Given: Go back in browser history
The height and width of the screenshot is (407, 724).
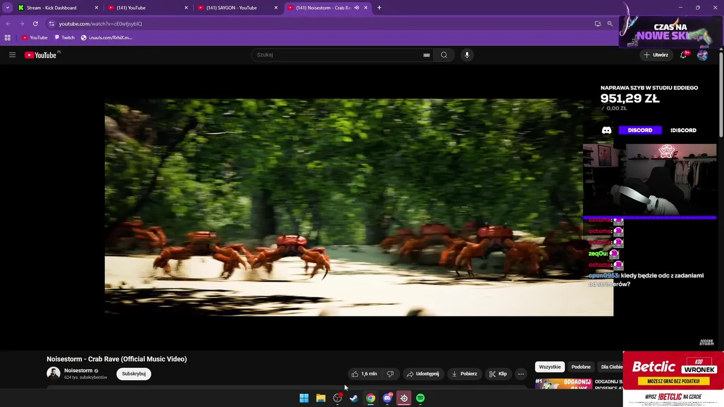Looking at the screenshot, I should (8, 24).
